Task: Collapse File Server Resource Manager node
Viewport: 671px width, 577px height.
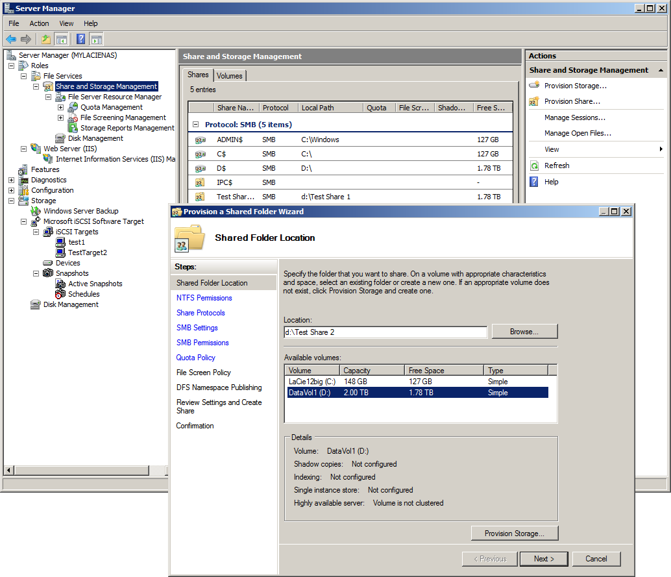Action: pos(49,97)
